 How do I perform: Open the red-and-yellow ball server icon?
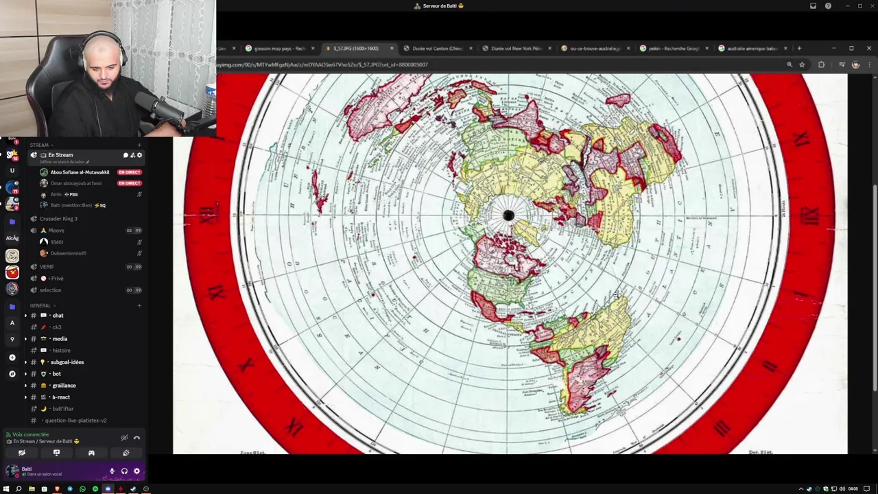pos(12,272)
